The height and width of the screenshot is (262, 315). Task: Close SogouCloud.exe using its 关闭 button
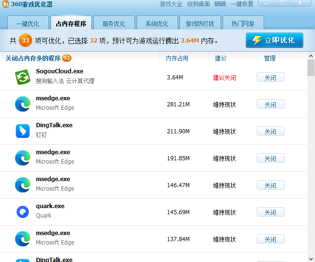pyautogui.click(x=271, y=78)
